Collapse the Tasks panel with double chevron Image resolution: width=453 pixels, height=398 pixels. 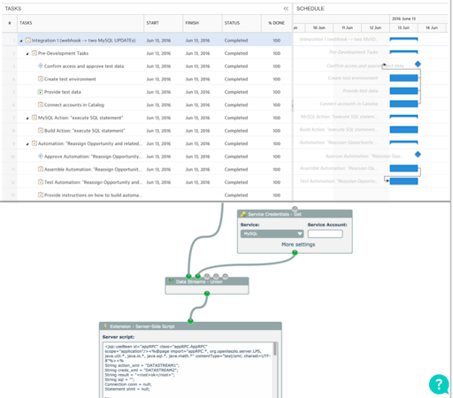click(286, 9)
